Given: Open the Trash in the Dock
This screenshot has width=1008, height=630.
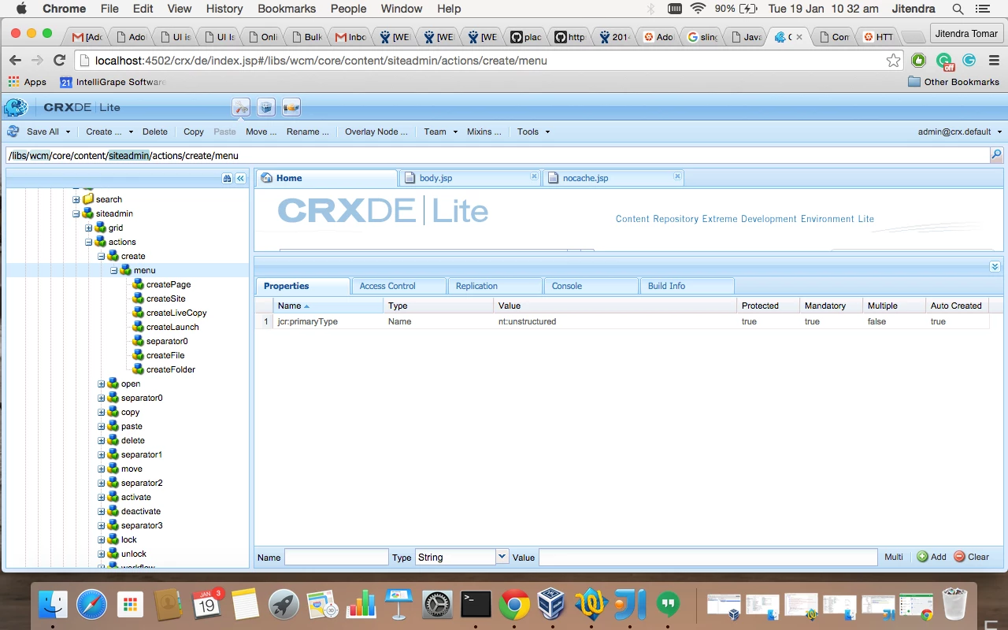Looking at the screenshot, I should click(x=954, y=605).
